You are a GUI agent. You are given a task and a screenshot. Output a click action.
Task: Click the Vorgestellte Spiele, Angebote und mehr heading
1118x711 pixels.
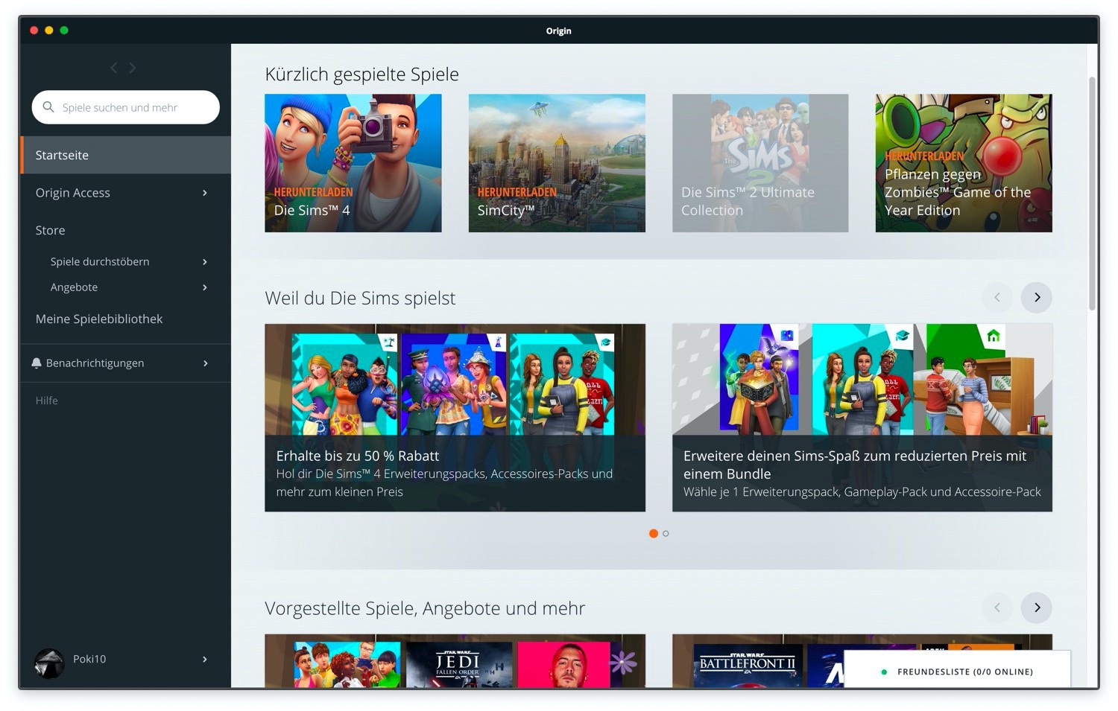(x=425, y=608)
